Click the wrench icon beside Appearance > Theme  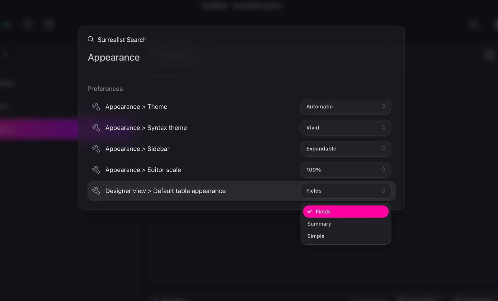tap(96, 106)
